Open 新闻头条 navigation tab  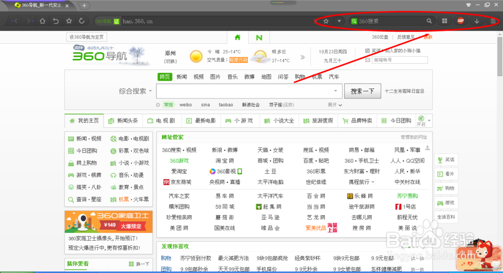(123, 121)
